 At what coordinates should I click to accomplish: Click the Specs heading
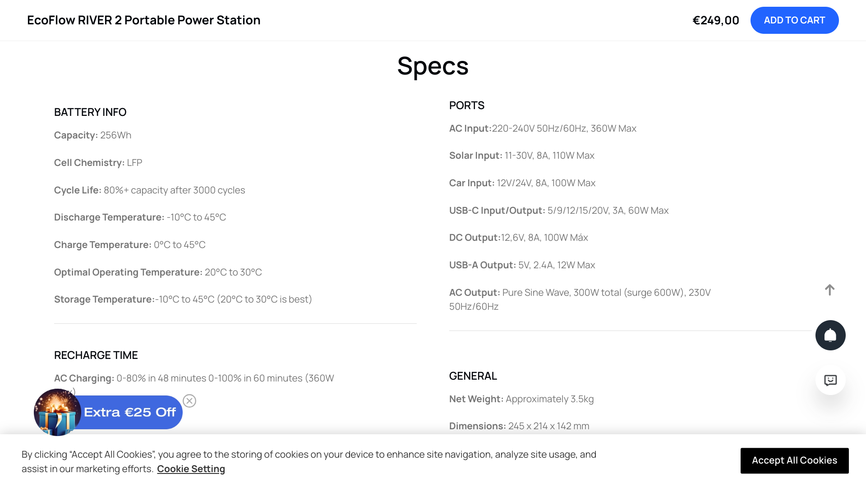pos(433,66)
